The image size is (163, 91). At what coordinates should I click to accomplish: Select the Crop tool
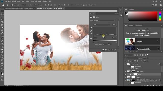point(2,22)
